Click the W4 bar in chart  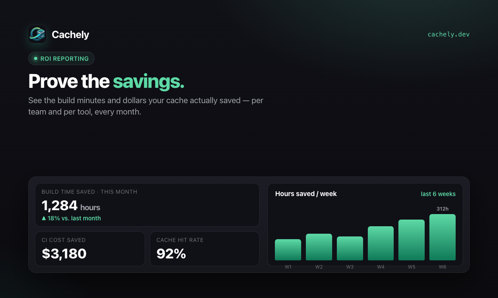pyautogui.click(x=381, y=243)
